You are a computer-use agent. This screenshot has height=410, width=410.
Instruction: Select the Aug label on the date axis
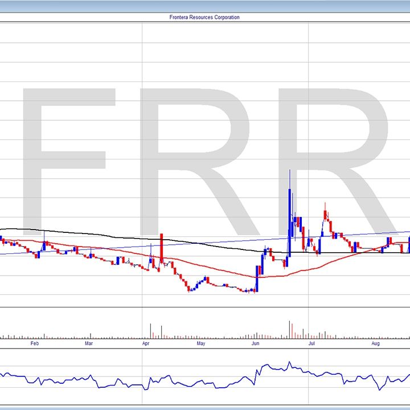375,344
